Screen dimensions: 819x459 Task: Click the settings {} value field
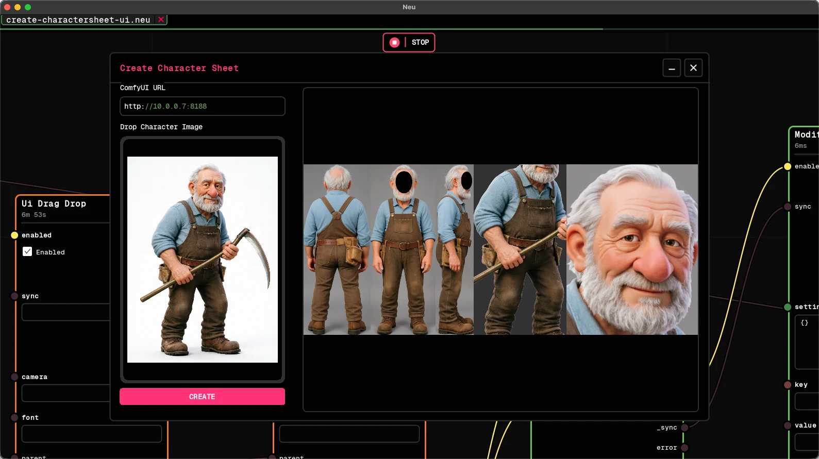tap(807, 342)
